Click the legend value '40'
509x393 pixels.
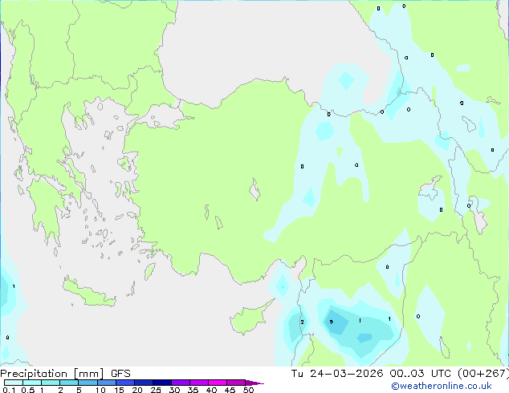tap(211, 390)
